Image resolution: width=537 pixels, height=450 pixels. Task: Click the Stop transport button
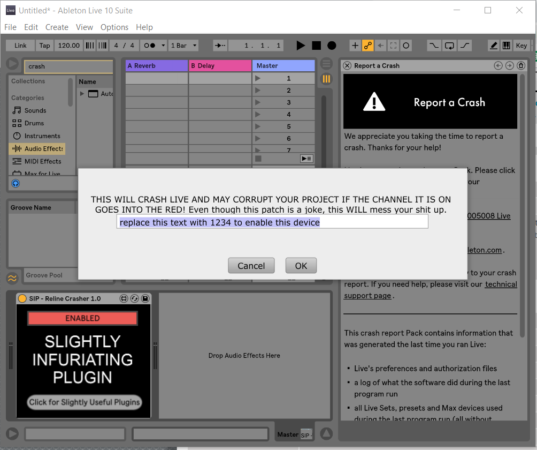point(316,46)
